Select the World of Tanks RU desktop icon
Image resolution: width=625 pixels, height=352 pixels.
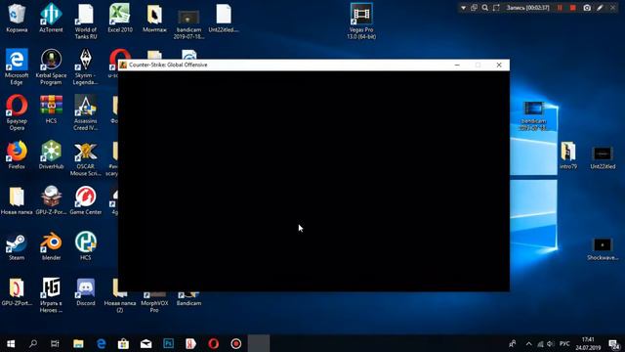point(85,21)
